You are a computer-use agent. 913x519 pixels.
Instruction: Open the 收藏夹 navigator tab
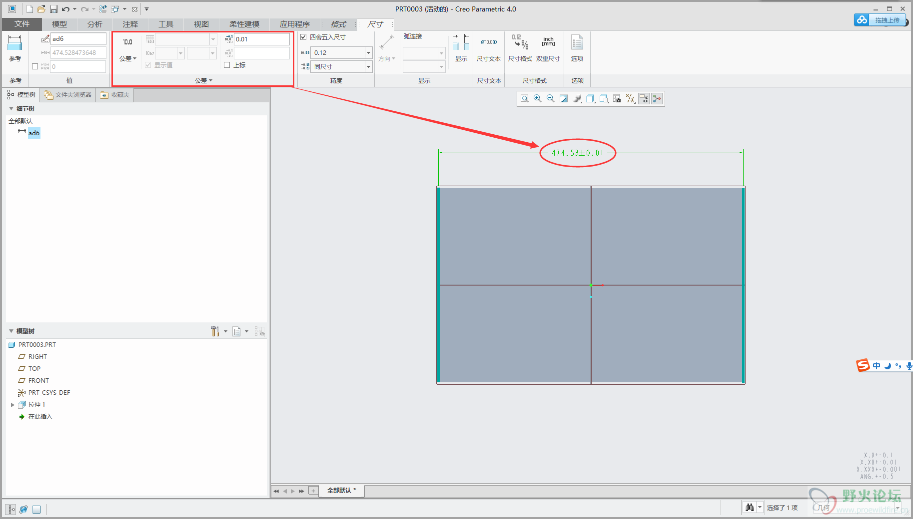point(115,95)
